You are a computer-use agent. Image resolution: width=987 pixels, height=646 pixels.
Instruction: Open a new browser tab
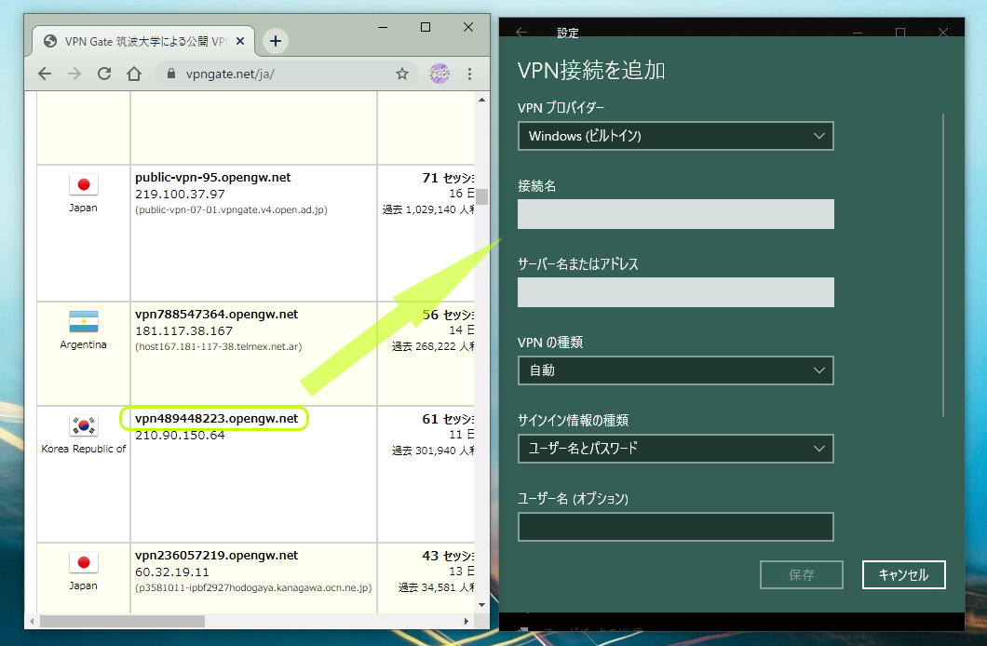(275, 41)
